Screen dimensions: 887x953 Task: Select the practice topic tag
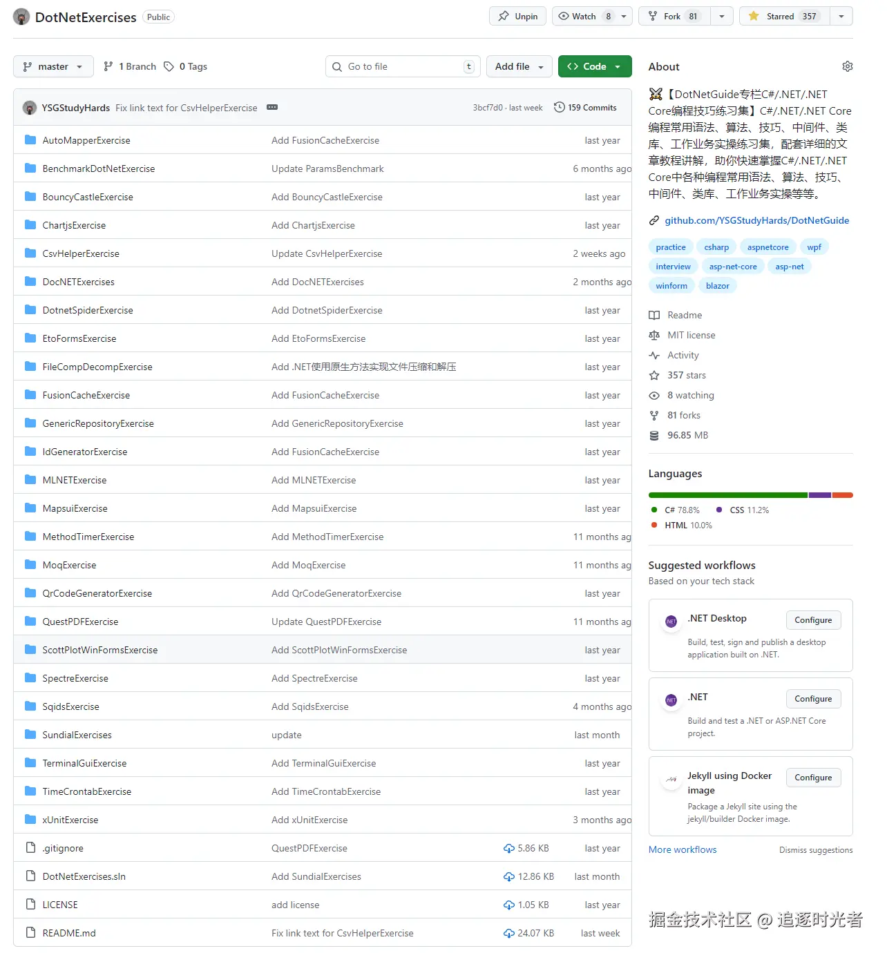tap(671, 247)
